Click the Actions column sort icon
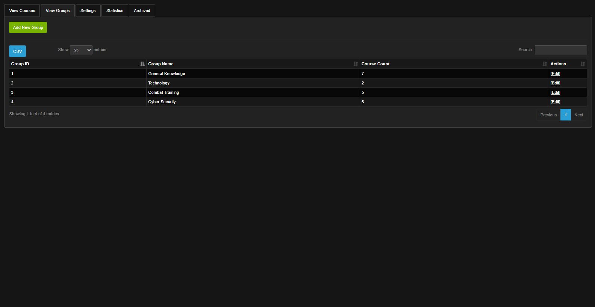 (x=583, y=64)
